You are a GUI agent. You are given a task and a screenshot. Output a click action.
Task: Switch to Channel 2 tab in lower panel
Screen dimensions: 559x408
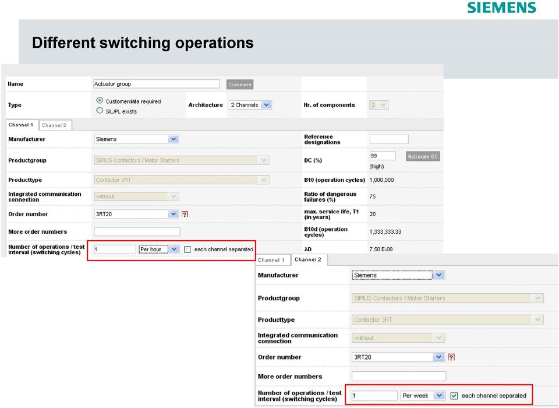[309, 259]
